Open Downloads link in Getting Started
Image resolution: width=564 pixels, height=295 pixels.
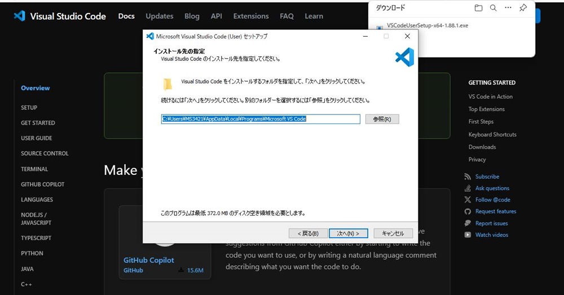pyautogui.click(x=482, y=147)
